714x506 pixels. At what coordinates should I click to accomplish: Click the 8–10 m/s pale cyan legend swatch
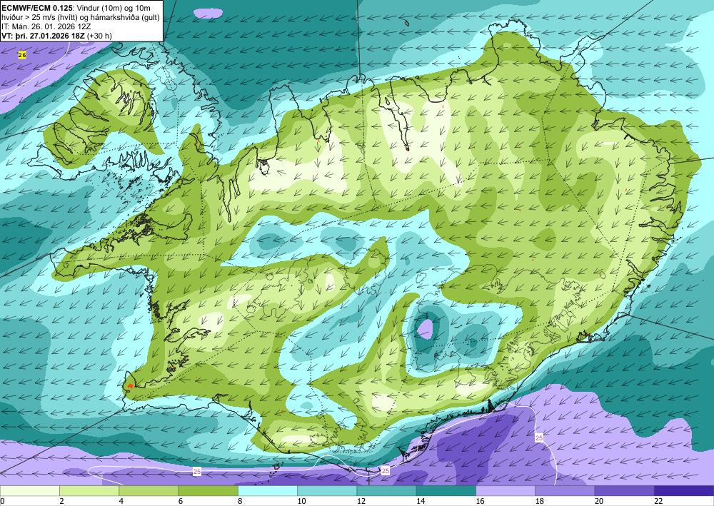[x=268, y=491]
